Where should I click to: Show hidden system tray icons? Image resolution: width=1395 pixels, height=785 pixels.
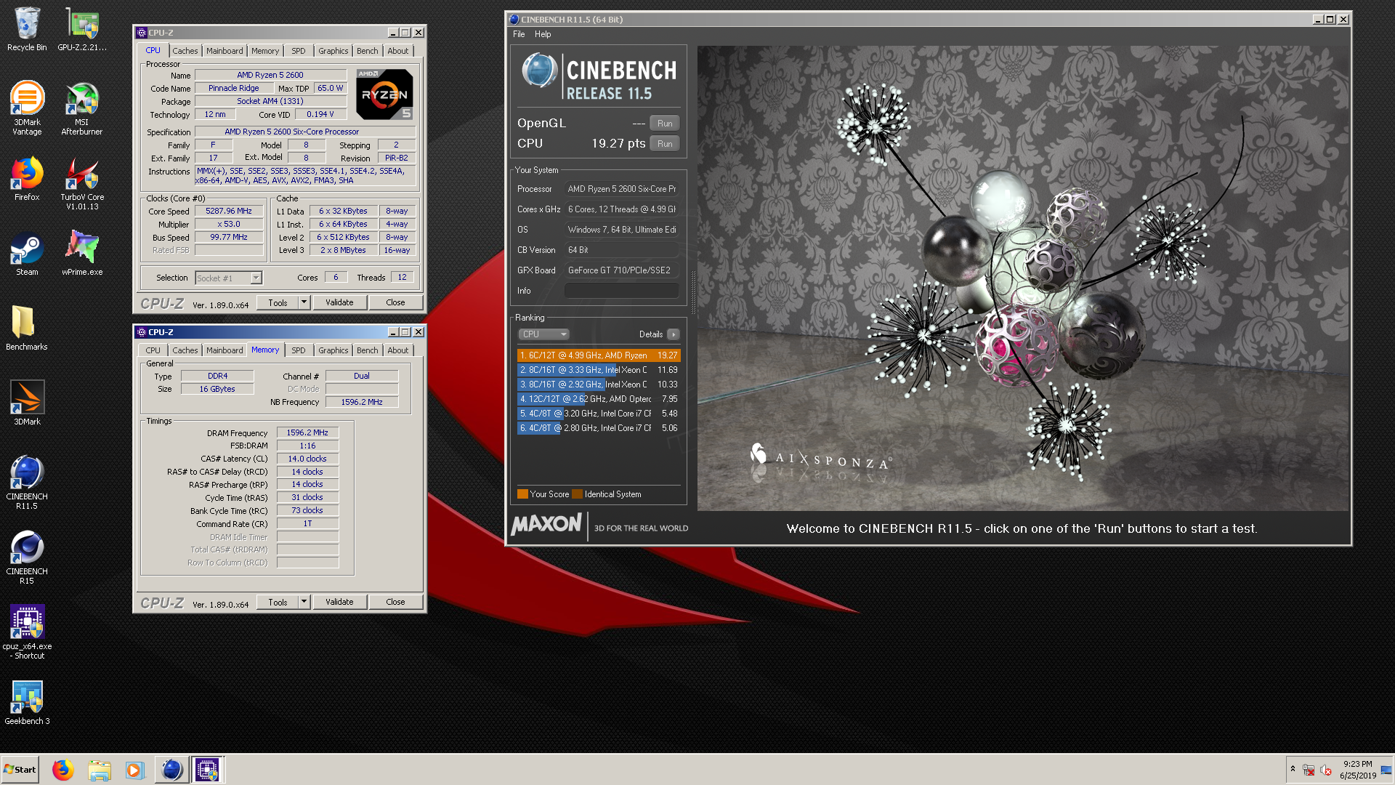[x=1293, y=769]
